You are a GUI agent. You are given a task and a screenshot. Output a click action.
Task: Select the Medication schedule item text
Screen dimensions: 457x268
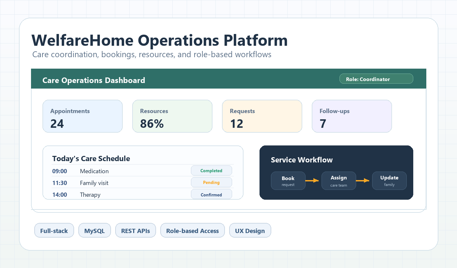(94, 171)
